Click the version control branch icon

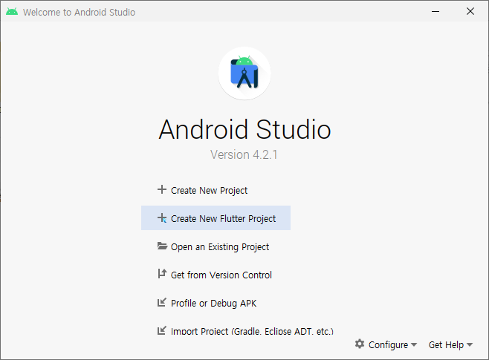tap(162, 273)
